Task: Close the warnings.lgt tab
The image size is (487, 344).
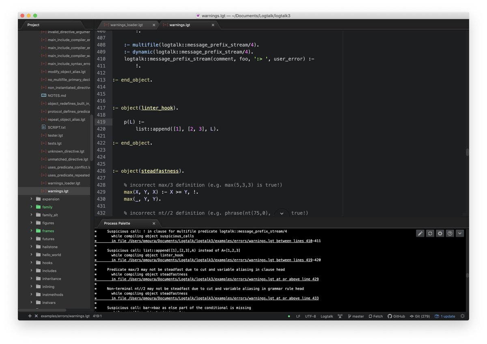Action: (x=213, y=25)
